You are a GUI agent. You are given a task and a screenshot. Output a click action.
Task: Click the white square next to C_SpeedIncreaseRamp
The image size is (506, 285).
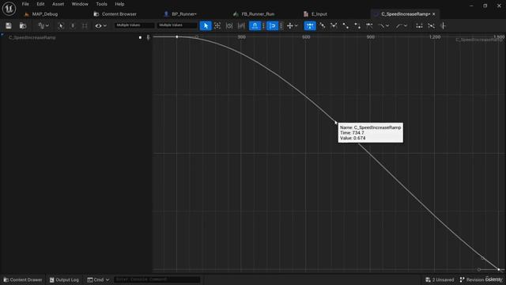pos(140,37)
